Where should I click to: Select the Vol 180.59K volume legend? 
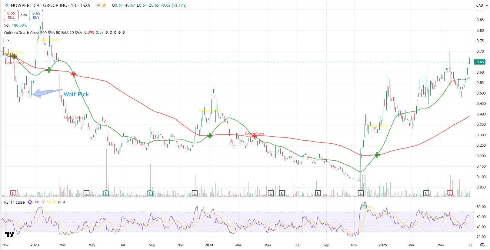click(15, 25)
